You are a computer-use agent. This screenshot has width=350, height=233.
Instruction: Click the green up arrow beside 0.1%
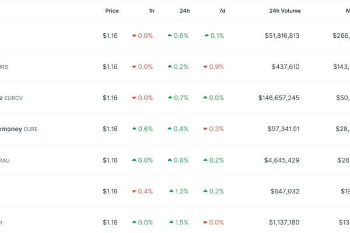[x=206, y=36]
